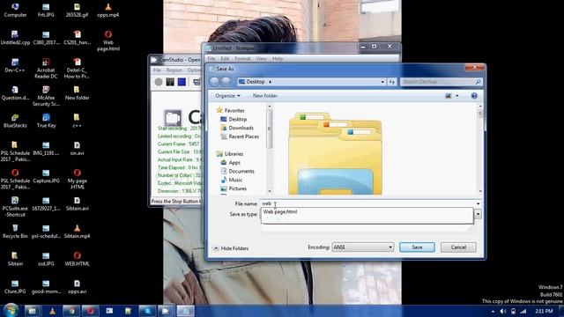Select New folder desktop icon
The width and height of the screenshot is (564, 317).
point(77,93)
